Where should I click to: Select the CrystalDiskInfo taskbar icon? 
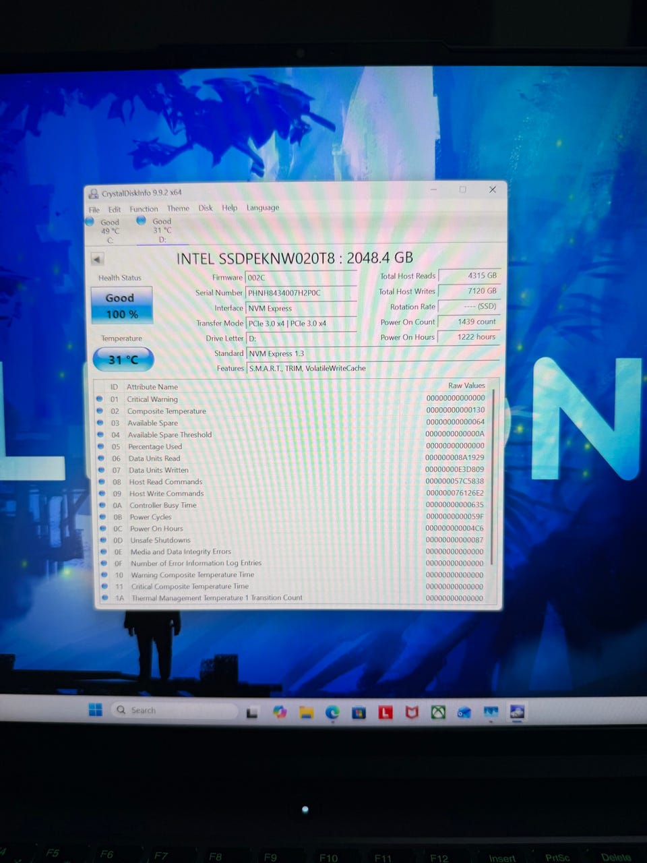click(x=517, y=711)
